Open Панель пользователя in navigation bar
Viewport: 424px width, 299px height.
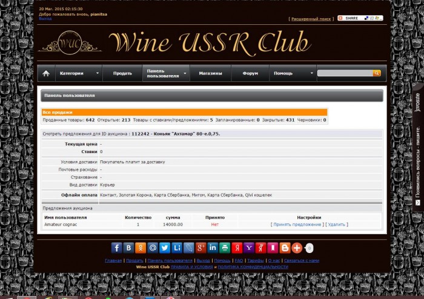coord(163,73)
